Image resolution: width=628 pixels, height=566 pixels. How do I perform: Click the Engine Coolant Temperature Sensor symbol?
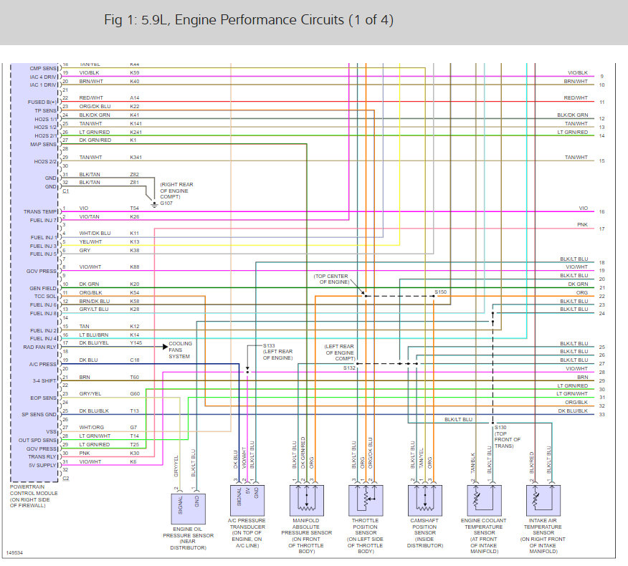tap(484, 500)
